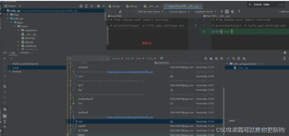The image size is (289, 136).
Task: Click the branches search field magnifier
Action: 11,58
